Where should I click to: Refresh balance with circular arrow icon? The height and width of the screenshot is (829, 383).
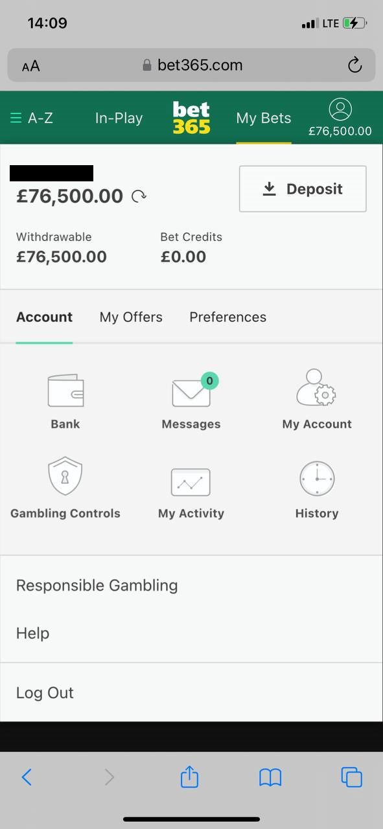click(x=139, y=196)
